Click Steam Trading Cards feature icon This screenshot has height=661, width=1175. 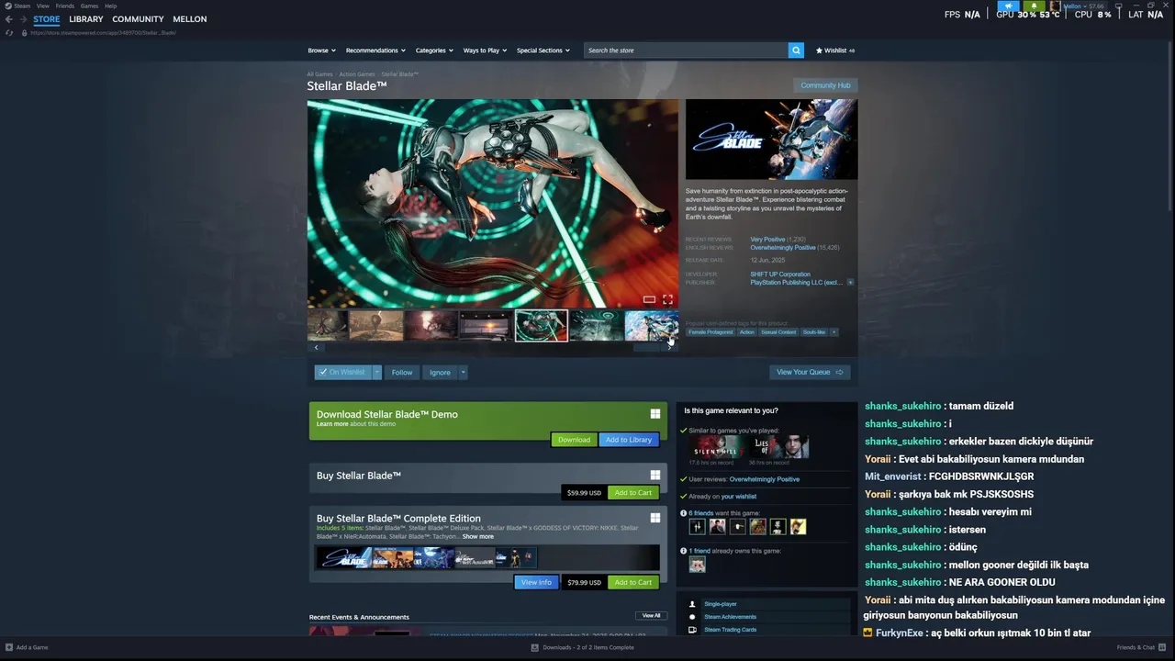(692, 630)
